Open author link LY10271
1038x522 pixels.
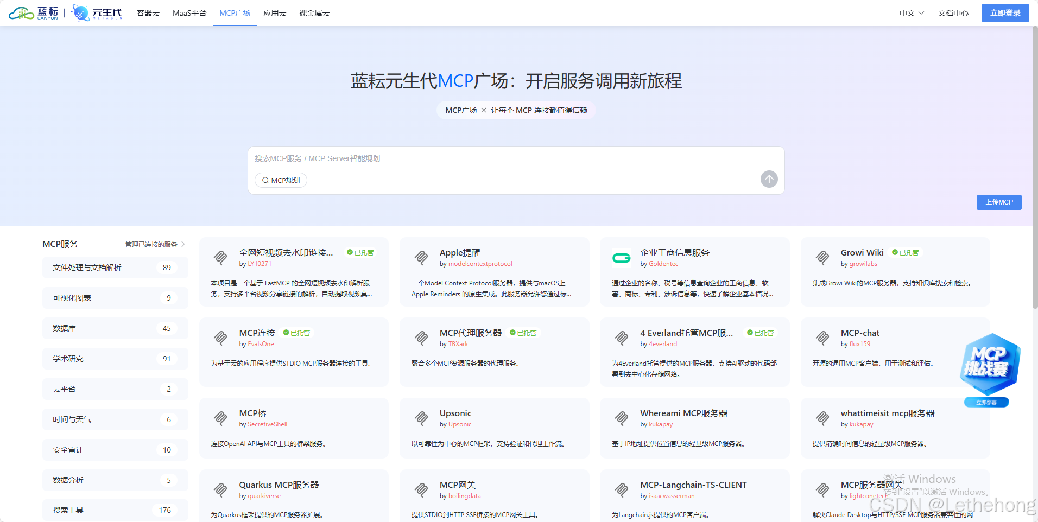[x=259, y=264]
